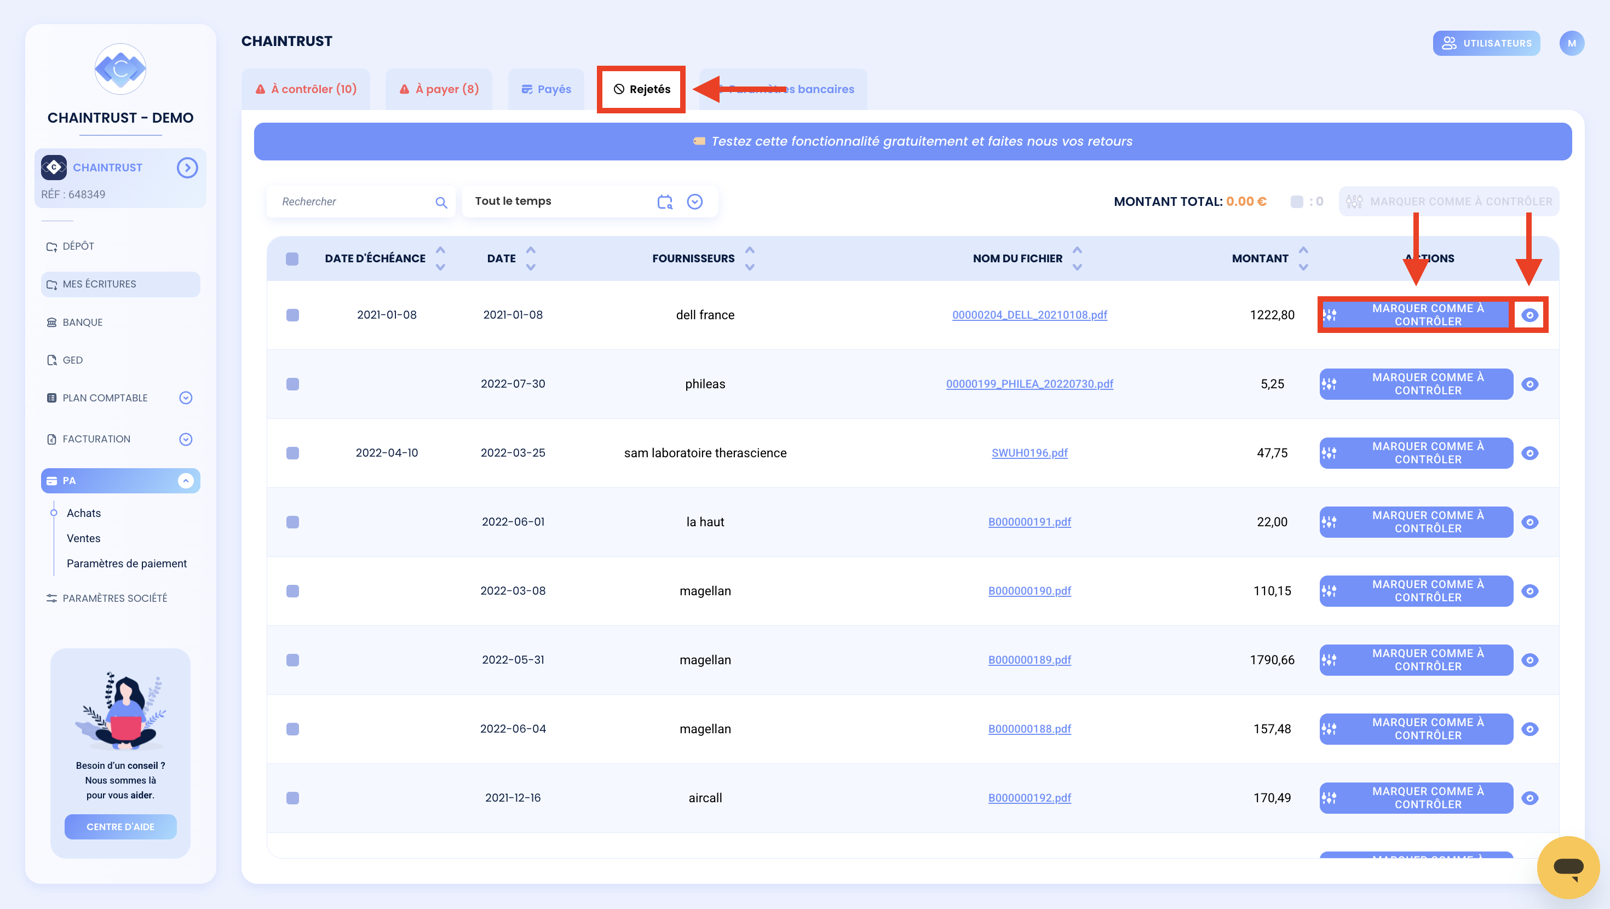Click the UTILISATEURS button
This screenshot has width=1610, height=909.
pyautogui.click(x=1486, y=43)
